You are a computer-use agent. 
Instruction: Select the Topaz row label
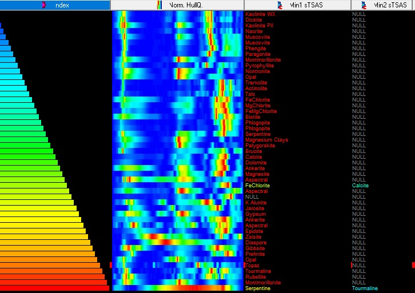pyautogui.click(x=252, y=266)
